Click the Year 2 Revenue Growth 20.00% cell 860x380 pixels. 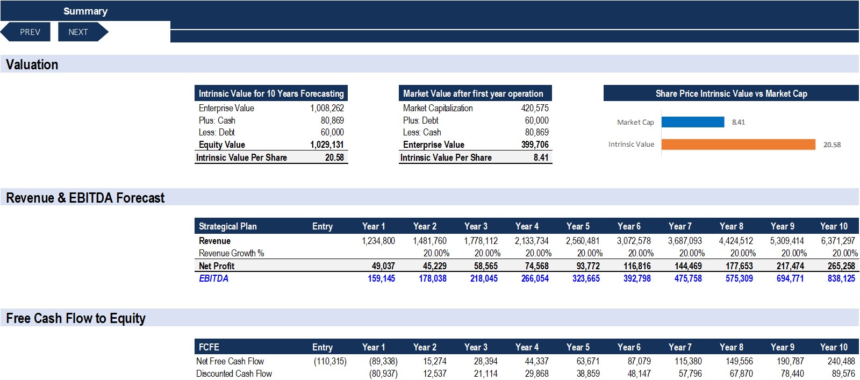coord(436,253)
